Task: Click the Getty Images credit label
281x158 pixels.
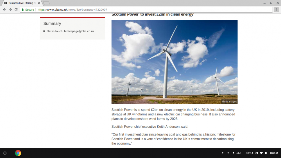Action: point(229,102)
